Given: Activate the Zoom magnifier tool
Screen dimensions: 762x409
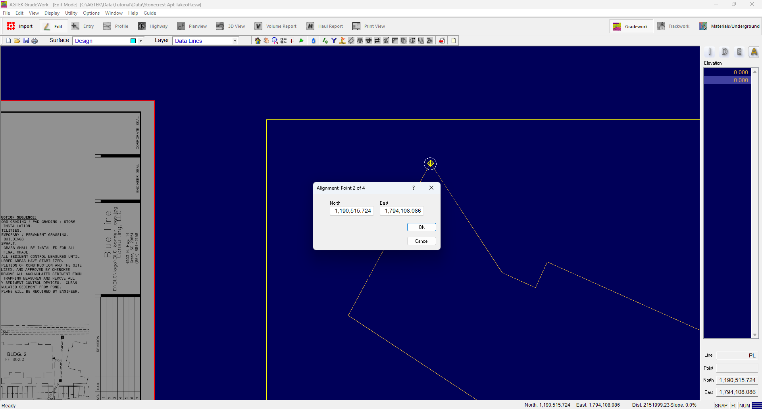Looking at the screenshot, I should [274, 40].
